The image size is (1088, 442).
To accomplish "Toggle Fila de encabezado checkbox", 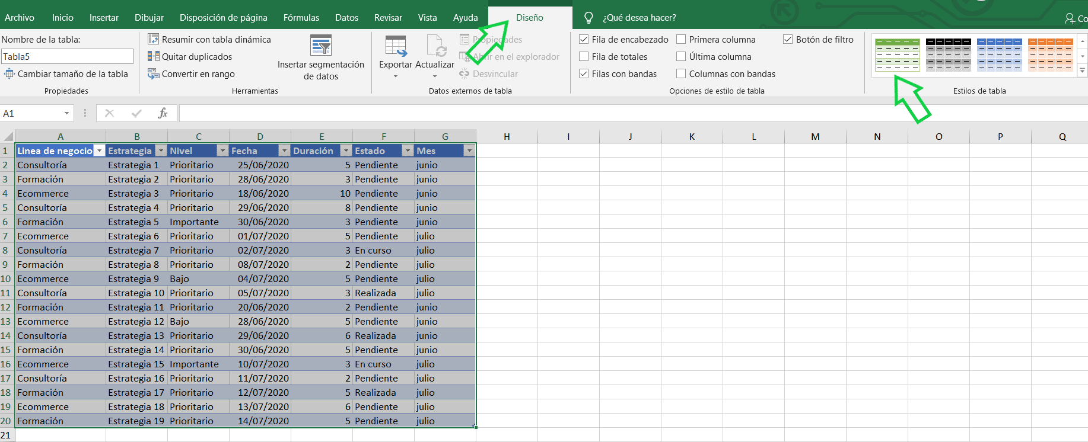I will 584,39.
